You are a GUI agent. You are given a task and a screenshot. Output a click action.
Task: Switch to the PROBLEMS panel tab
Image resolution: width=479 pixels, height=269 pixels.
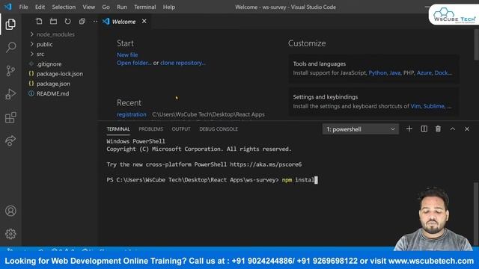(151, 129)
